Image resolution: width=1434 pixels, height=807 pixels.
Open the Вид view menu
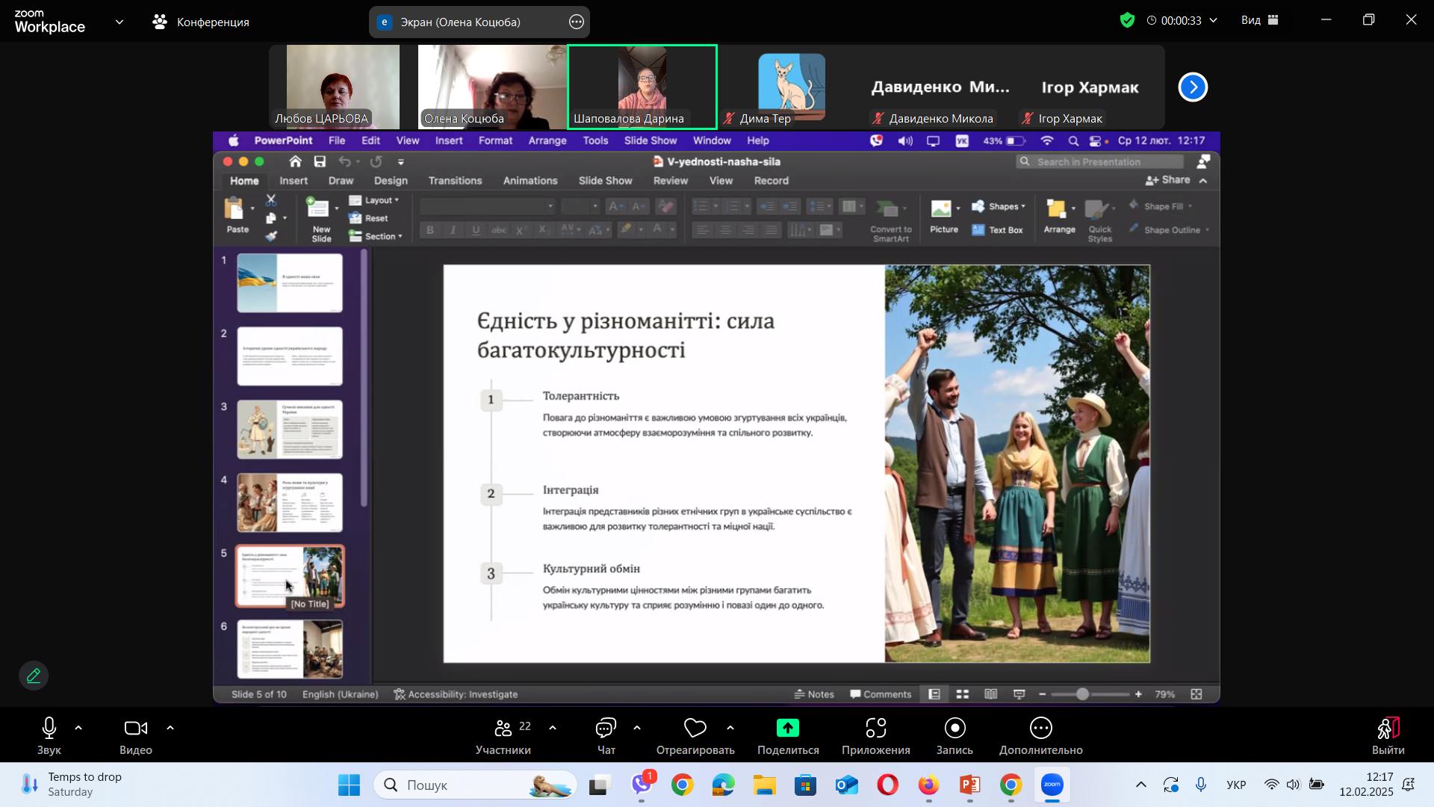tap(1260, 21)
